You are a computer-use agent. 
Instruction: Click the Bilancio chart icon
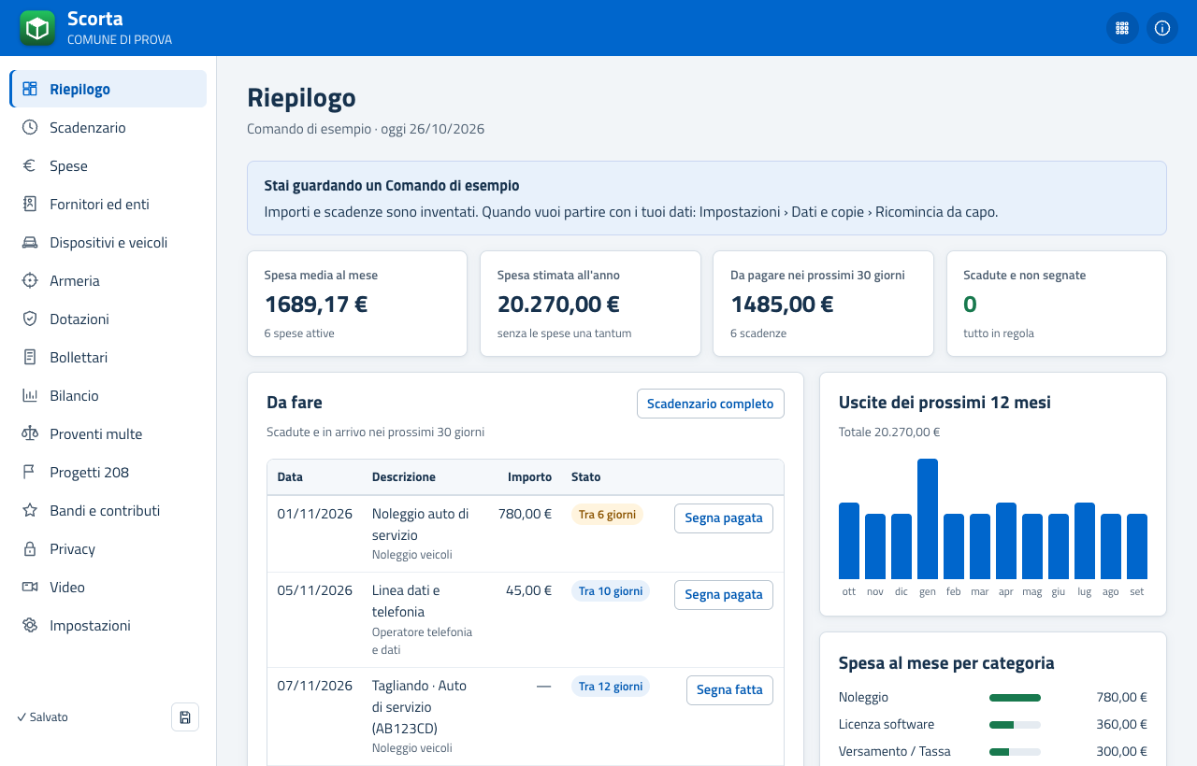(x=30, y=395)
